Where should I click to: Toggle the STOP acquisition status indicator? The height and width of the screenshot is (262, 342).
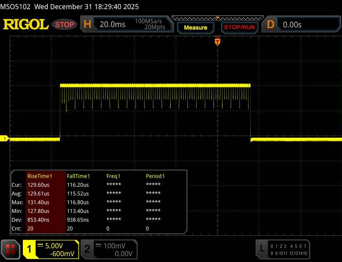click(x=65, y=25)
